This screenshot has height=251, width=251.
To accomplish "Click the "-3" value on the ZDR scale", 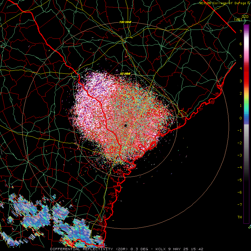I will [240, 155].
